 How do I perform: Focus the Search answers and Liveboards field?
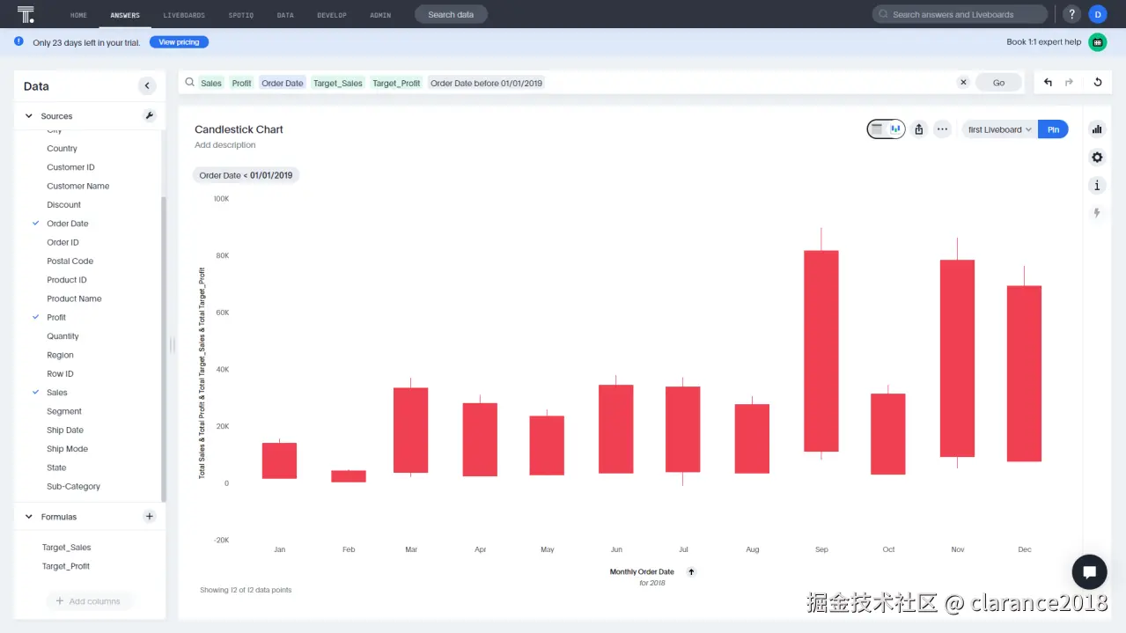coord(960,14)
